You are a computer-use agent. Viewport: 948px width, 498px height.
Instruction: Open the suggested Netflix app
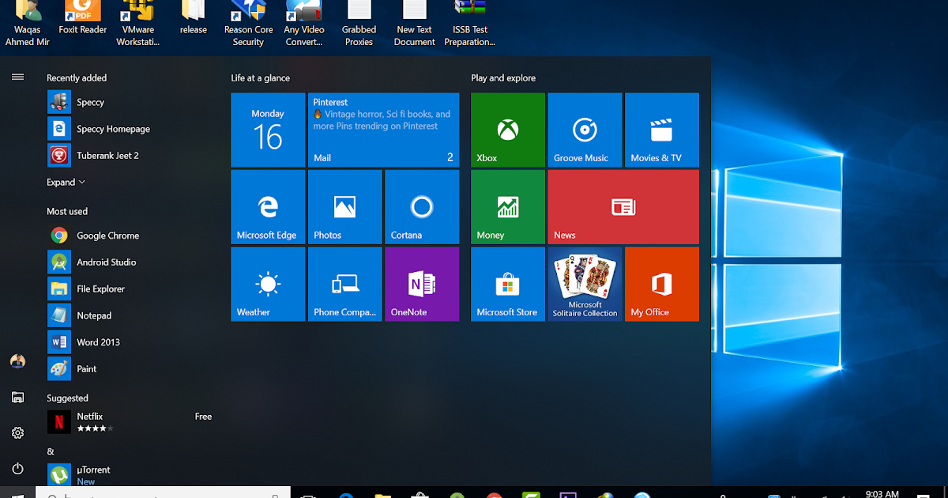coord(130,421)
